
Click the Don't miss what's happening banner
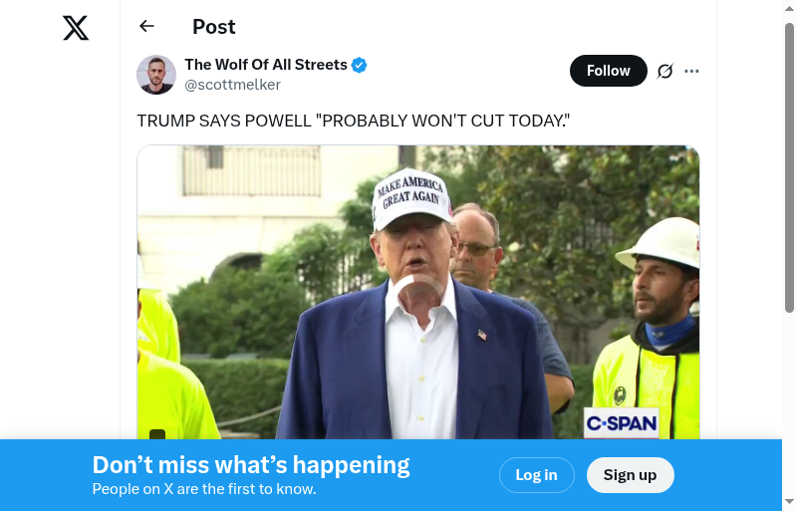[x=251, y=465]
